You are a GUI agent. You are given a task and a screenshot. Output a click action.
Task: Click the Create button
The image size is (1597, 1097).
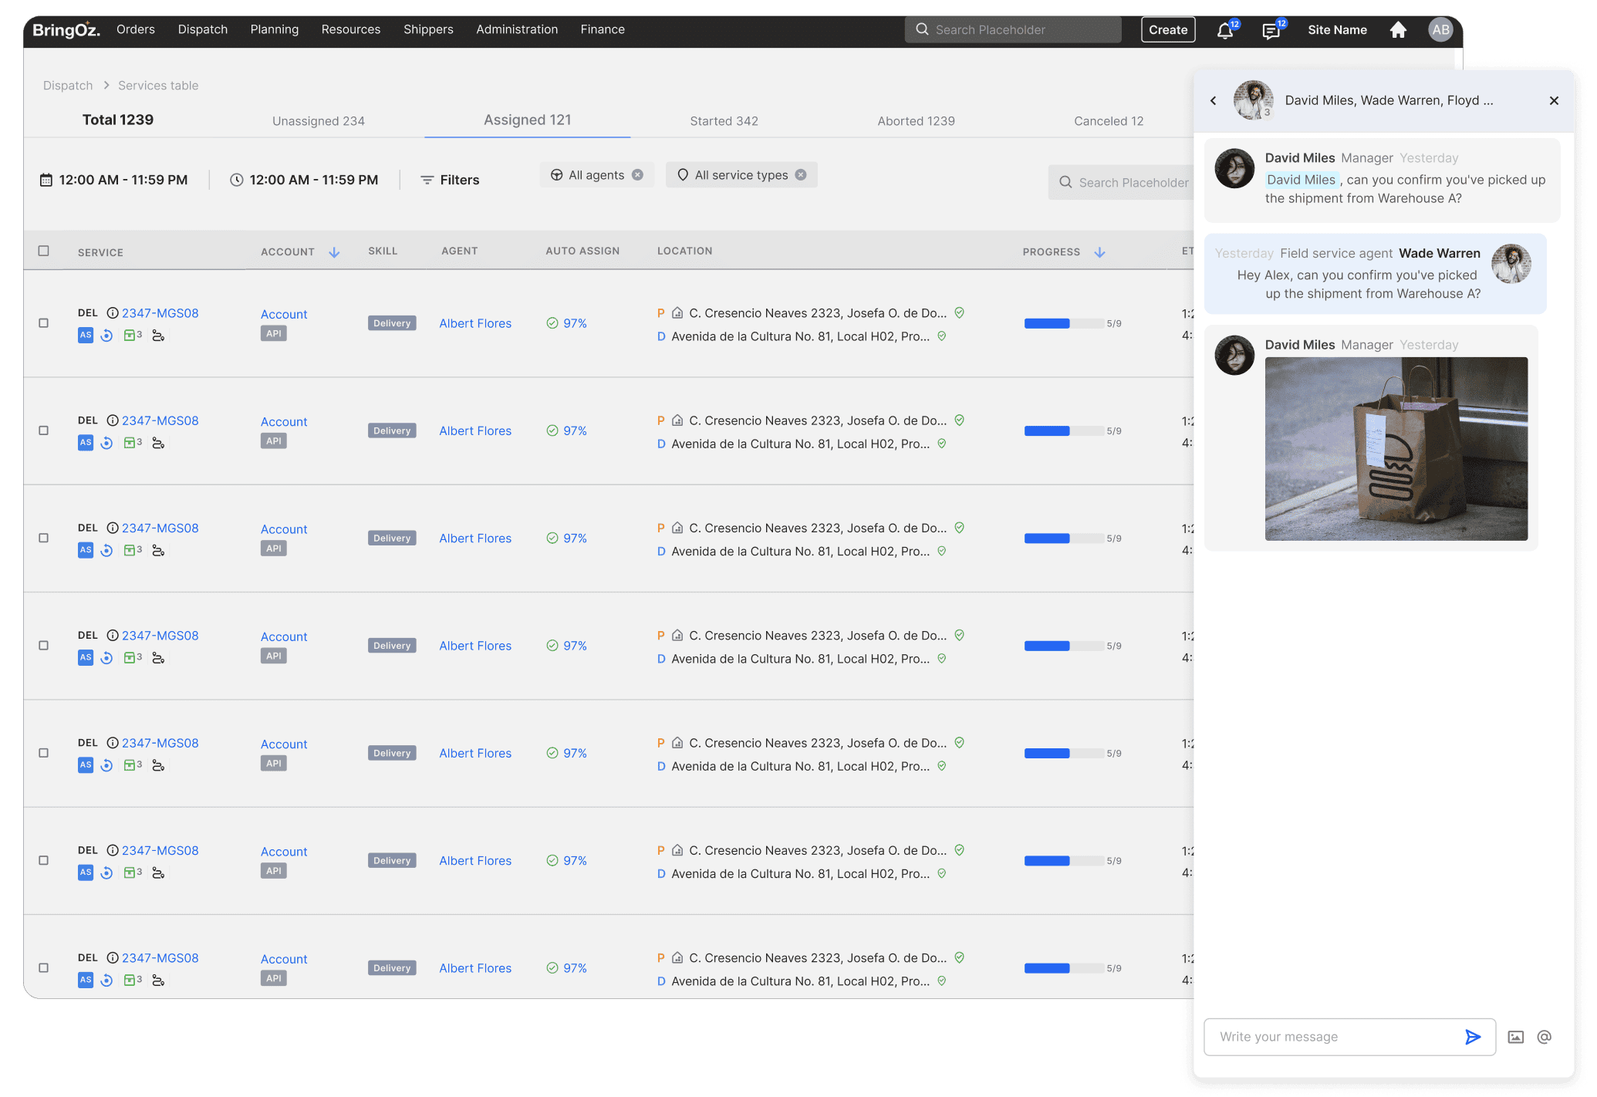[x=1168, y=30]
